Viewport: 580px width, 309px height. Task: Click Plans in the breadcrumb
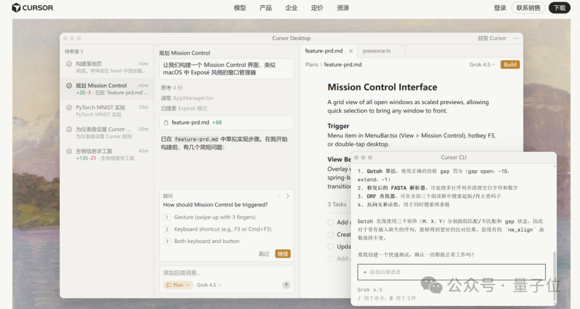311,64
